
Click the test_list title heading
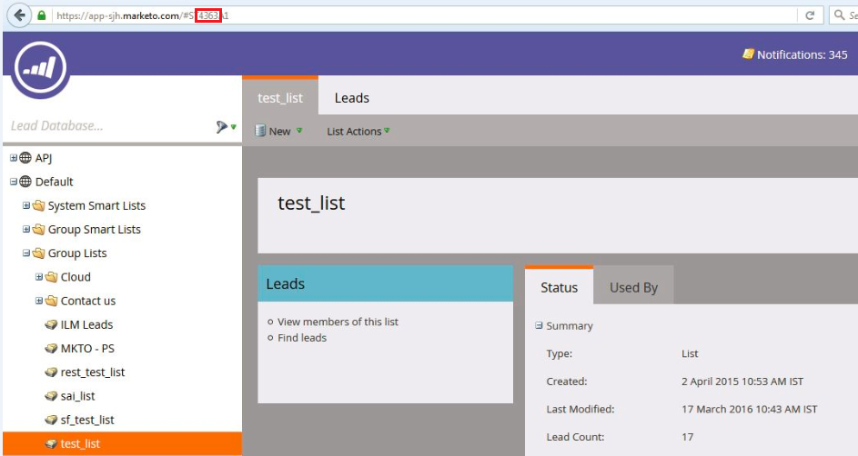[x=311, y=203]
